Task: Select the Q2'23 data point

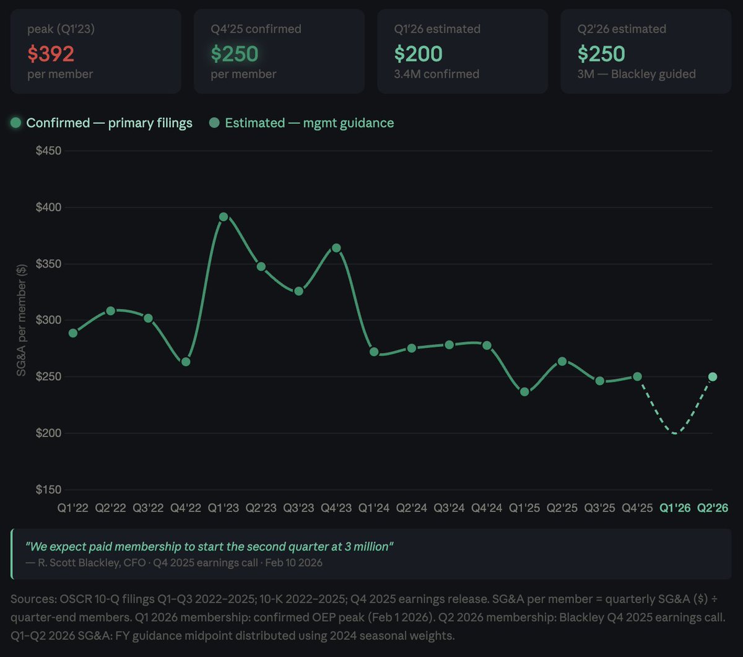Action: (261, 266)
